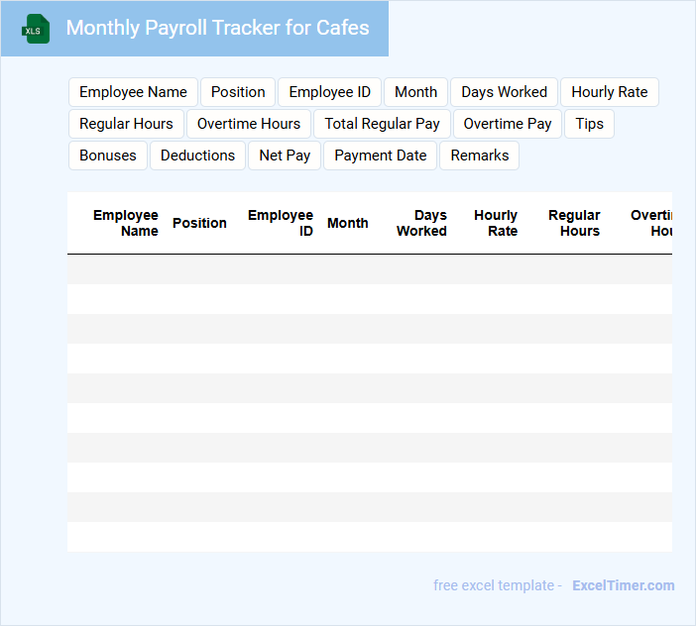Click the Days Worked column header
This screenshot has width=696, height=626.
click(421, 223)
